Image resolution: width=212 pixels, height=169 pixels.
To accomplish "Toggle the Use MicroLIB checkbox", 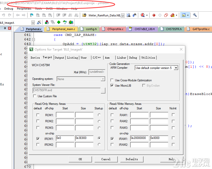I will pyautogui.click(x=112, y=85).
